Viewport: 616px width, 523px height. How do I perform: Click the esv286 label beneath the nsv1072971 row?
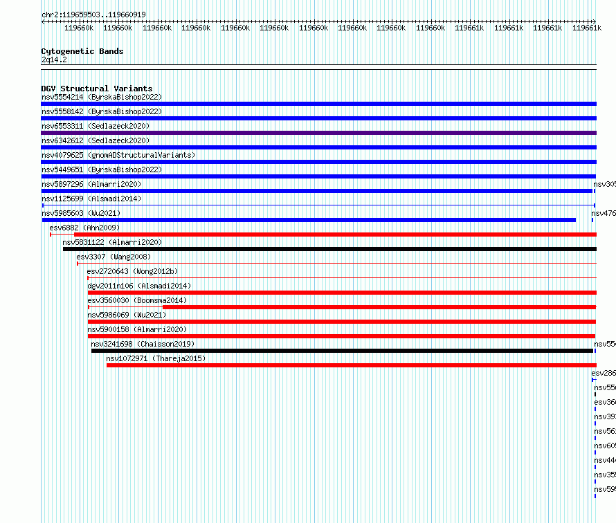[604, 373]
